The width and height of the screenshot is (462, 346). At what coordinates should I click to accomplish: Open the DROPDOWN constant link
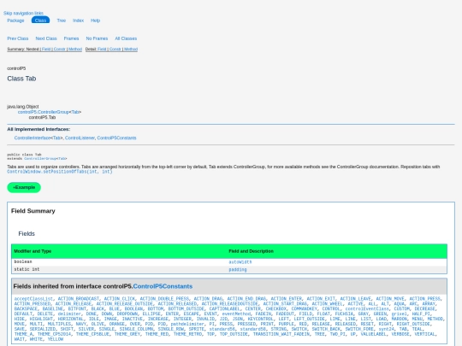127,314
